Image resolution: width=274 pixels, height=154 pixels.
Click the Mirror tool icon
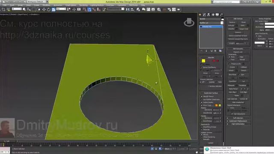(x=128, y=9)
